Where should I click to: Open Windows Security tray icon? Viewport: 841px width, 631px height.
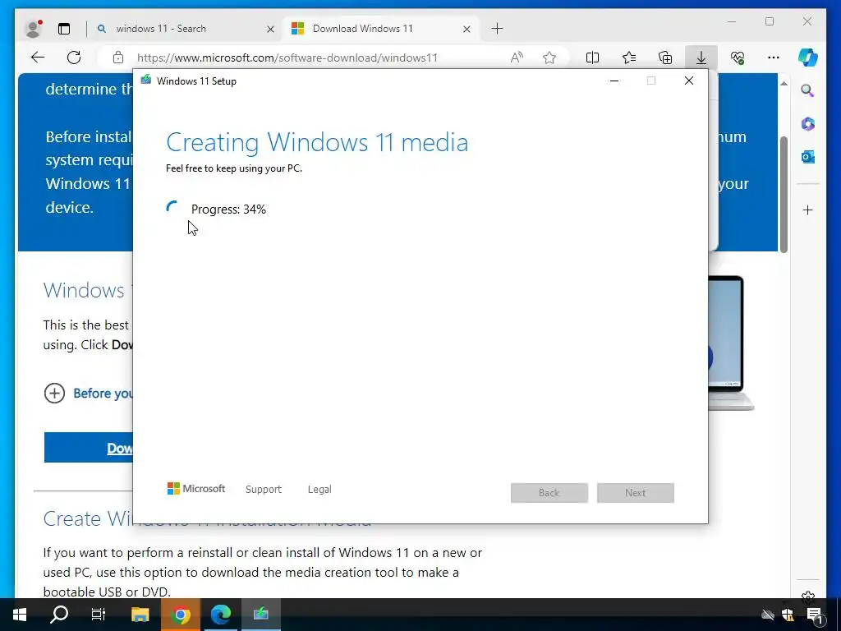click(x=788, y=615)
